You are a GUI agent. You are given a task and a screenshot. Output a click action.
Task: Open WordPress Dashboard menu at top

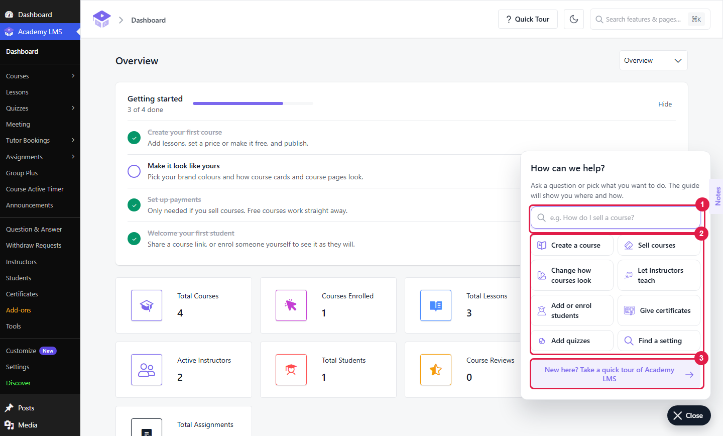[x=40, y=15]
